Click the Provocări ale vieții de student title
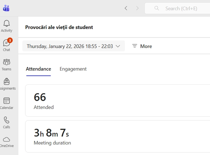The height and width of the screenshot is (155, 210). click(x=59, y=27)
